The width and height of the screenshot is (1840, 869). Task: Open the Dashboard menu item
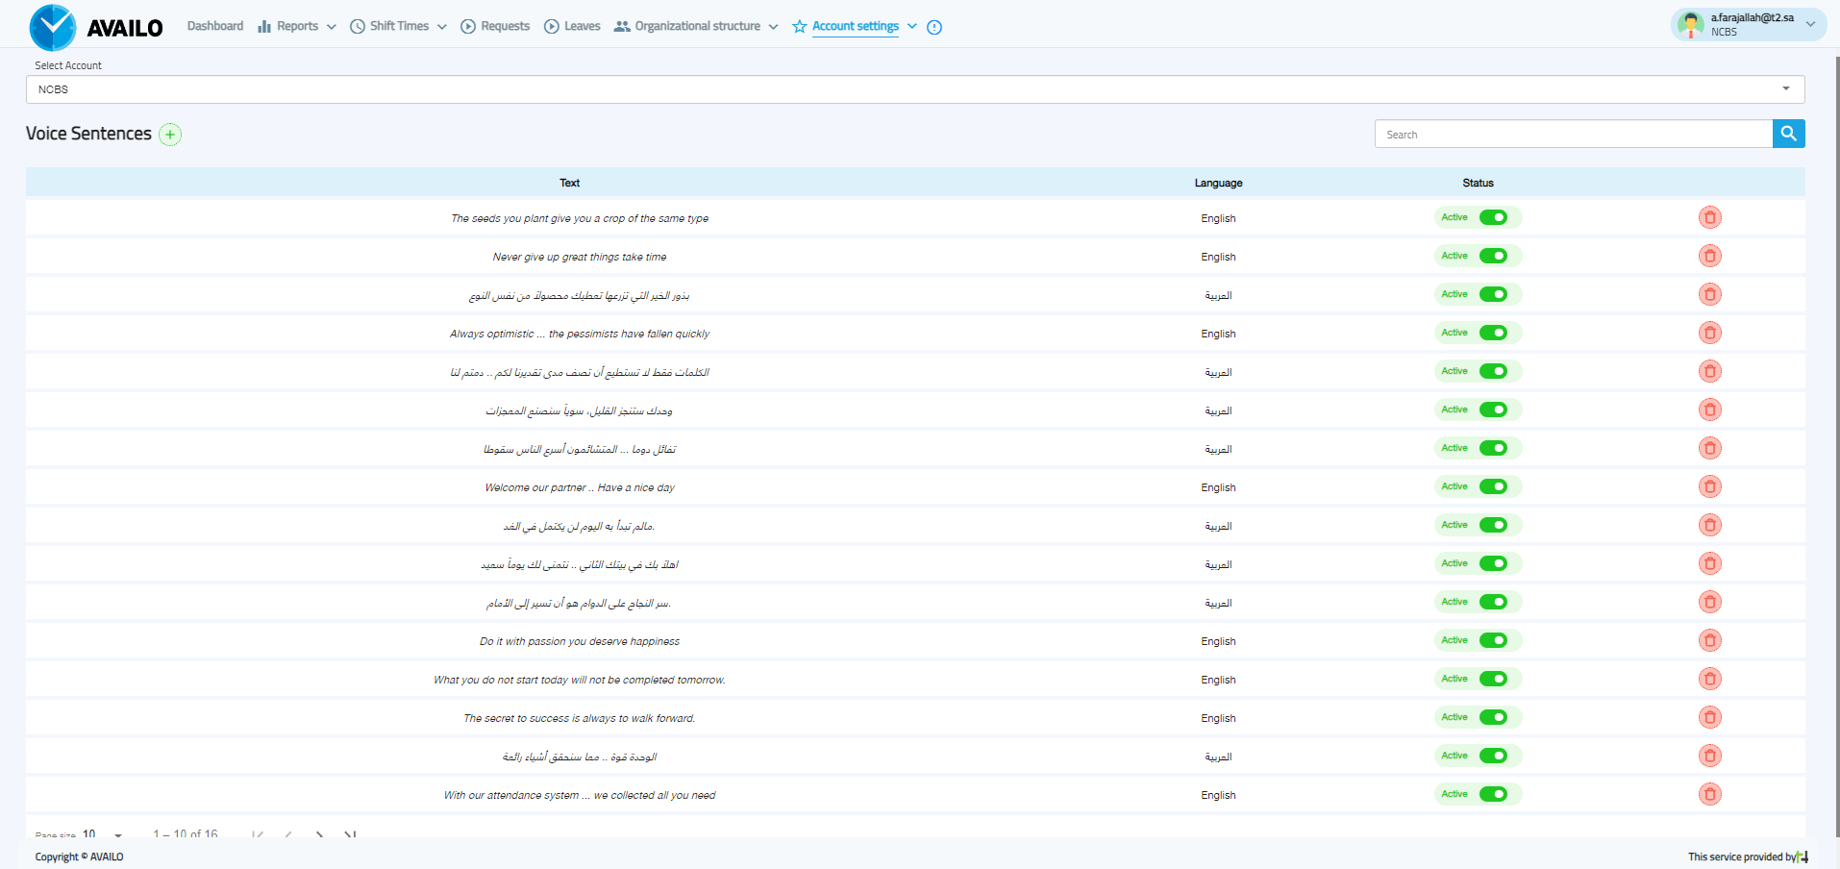click(x=215, y=26)
